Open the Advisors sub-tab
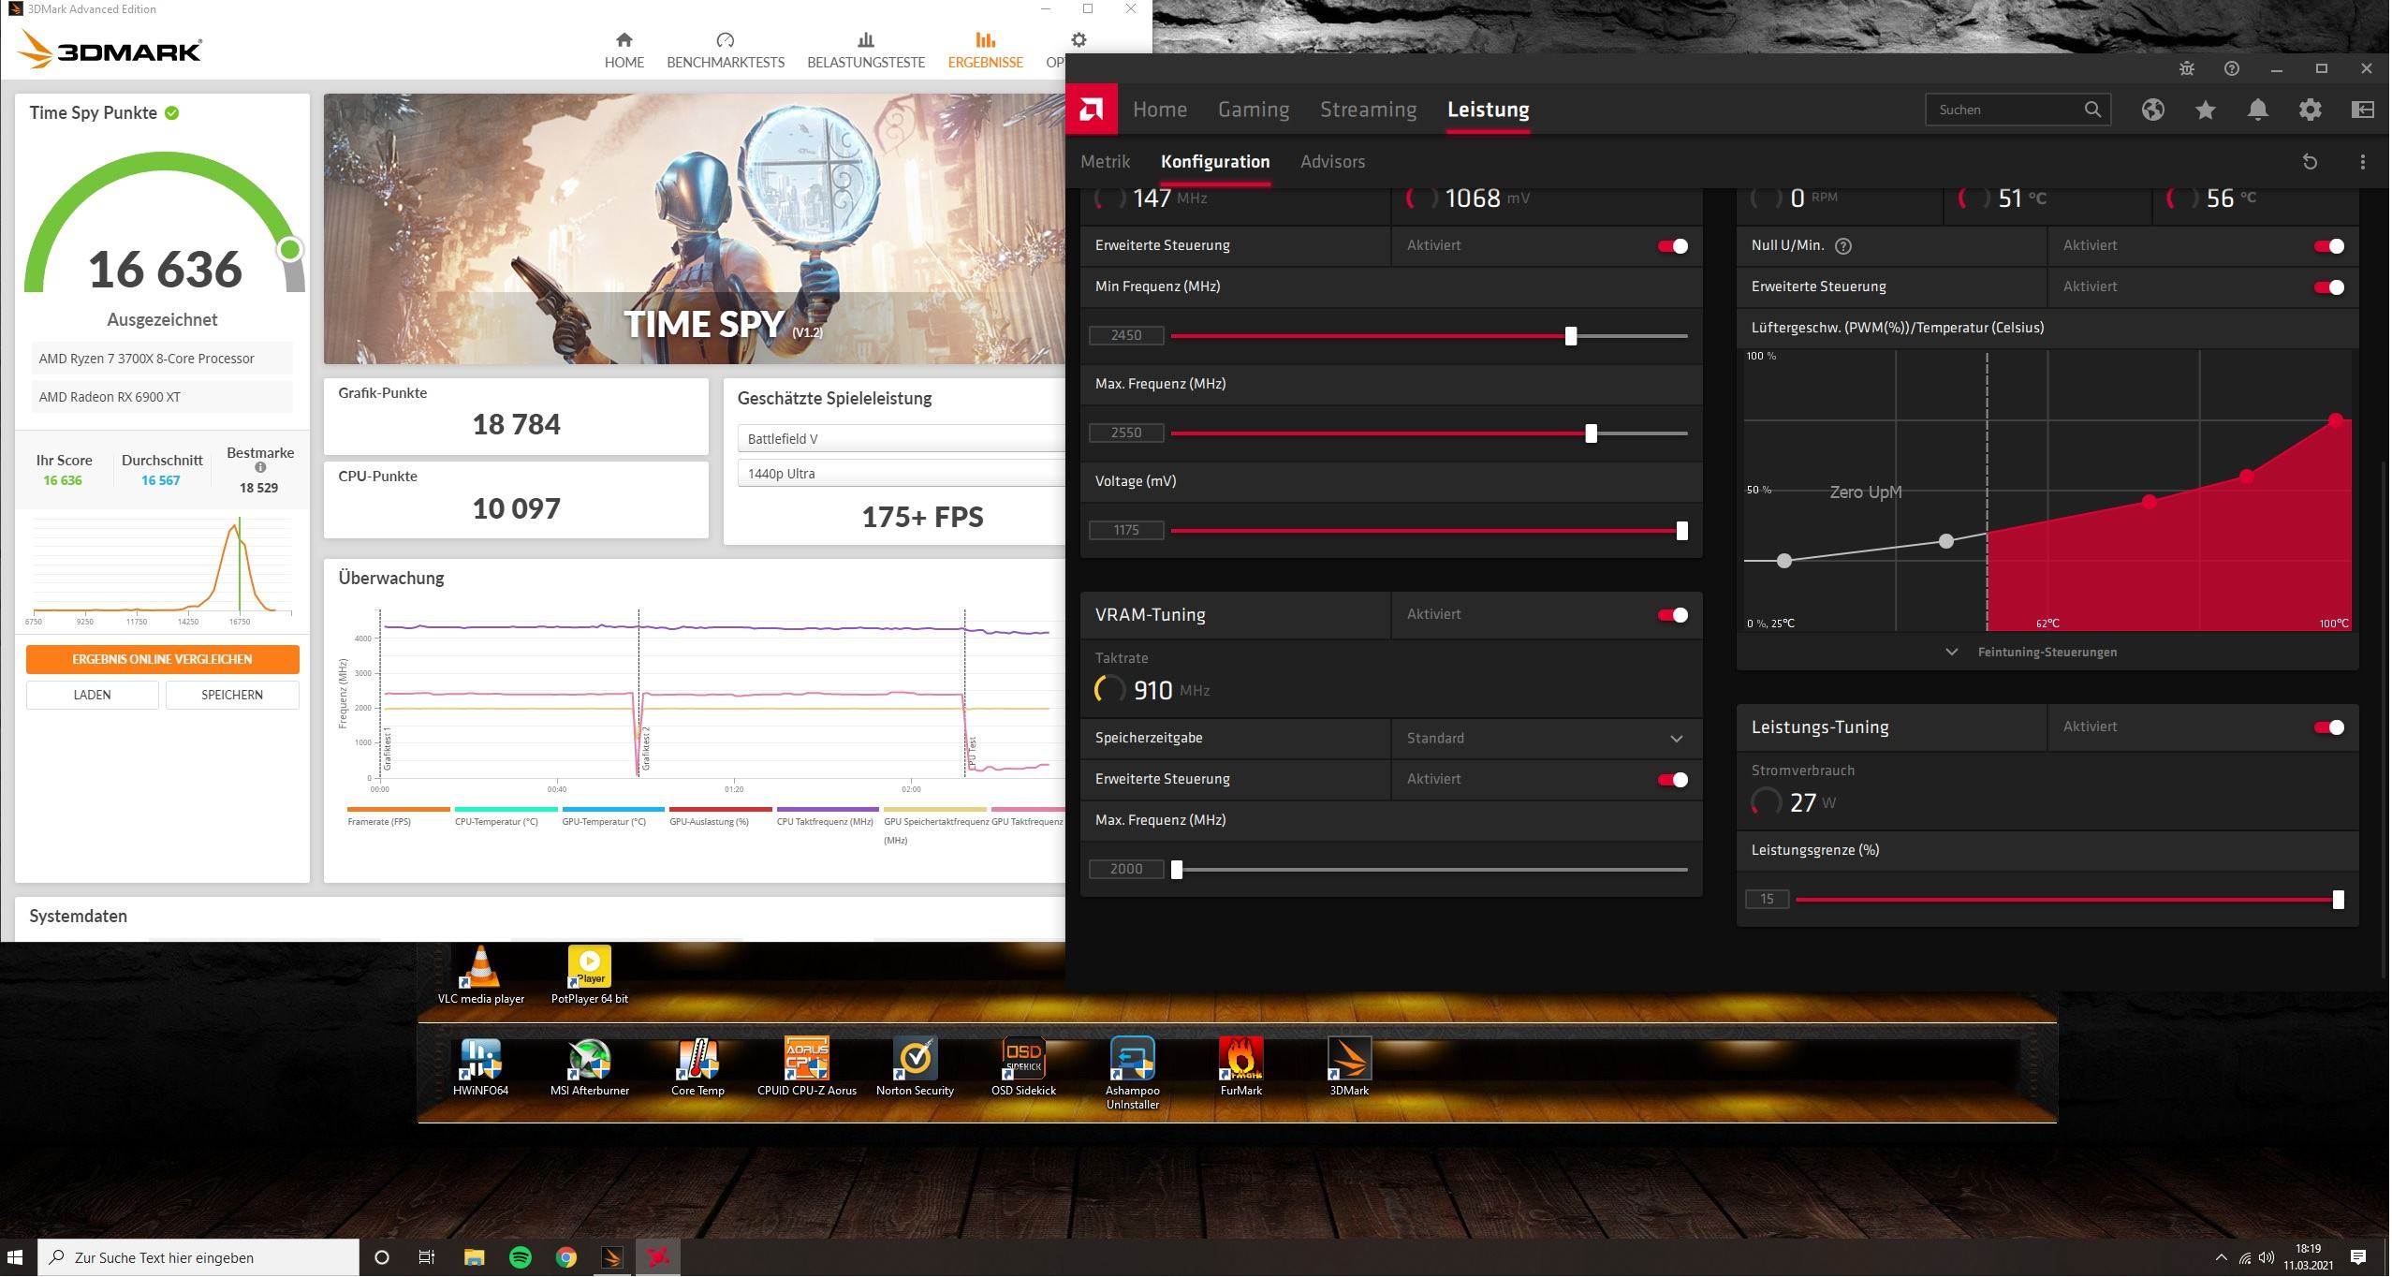Screen dimensions: 2392x1277 1332,162
